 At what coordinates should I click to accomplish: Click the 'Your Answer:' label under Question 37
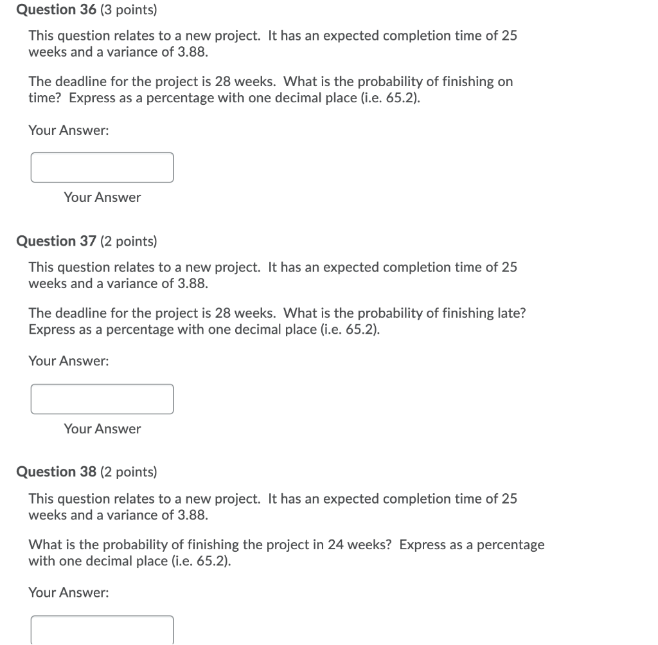click(68, 361)
